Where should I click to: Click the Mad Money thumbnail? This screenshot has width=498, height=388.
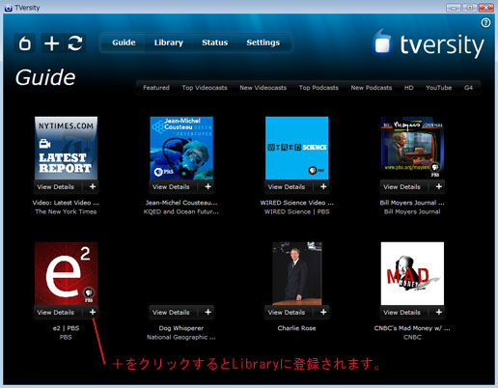click(x=412, y=273)
